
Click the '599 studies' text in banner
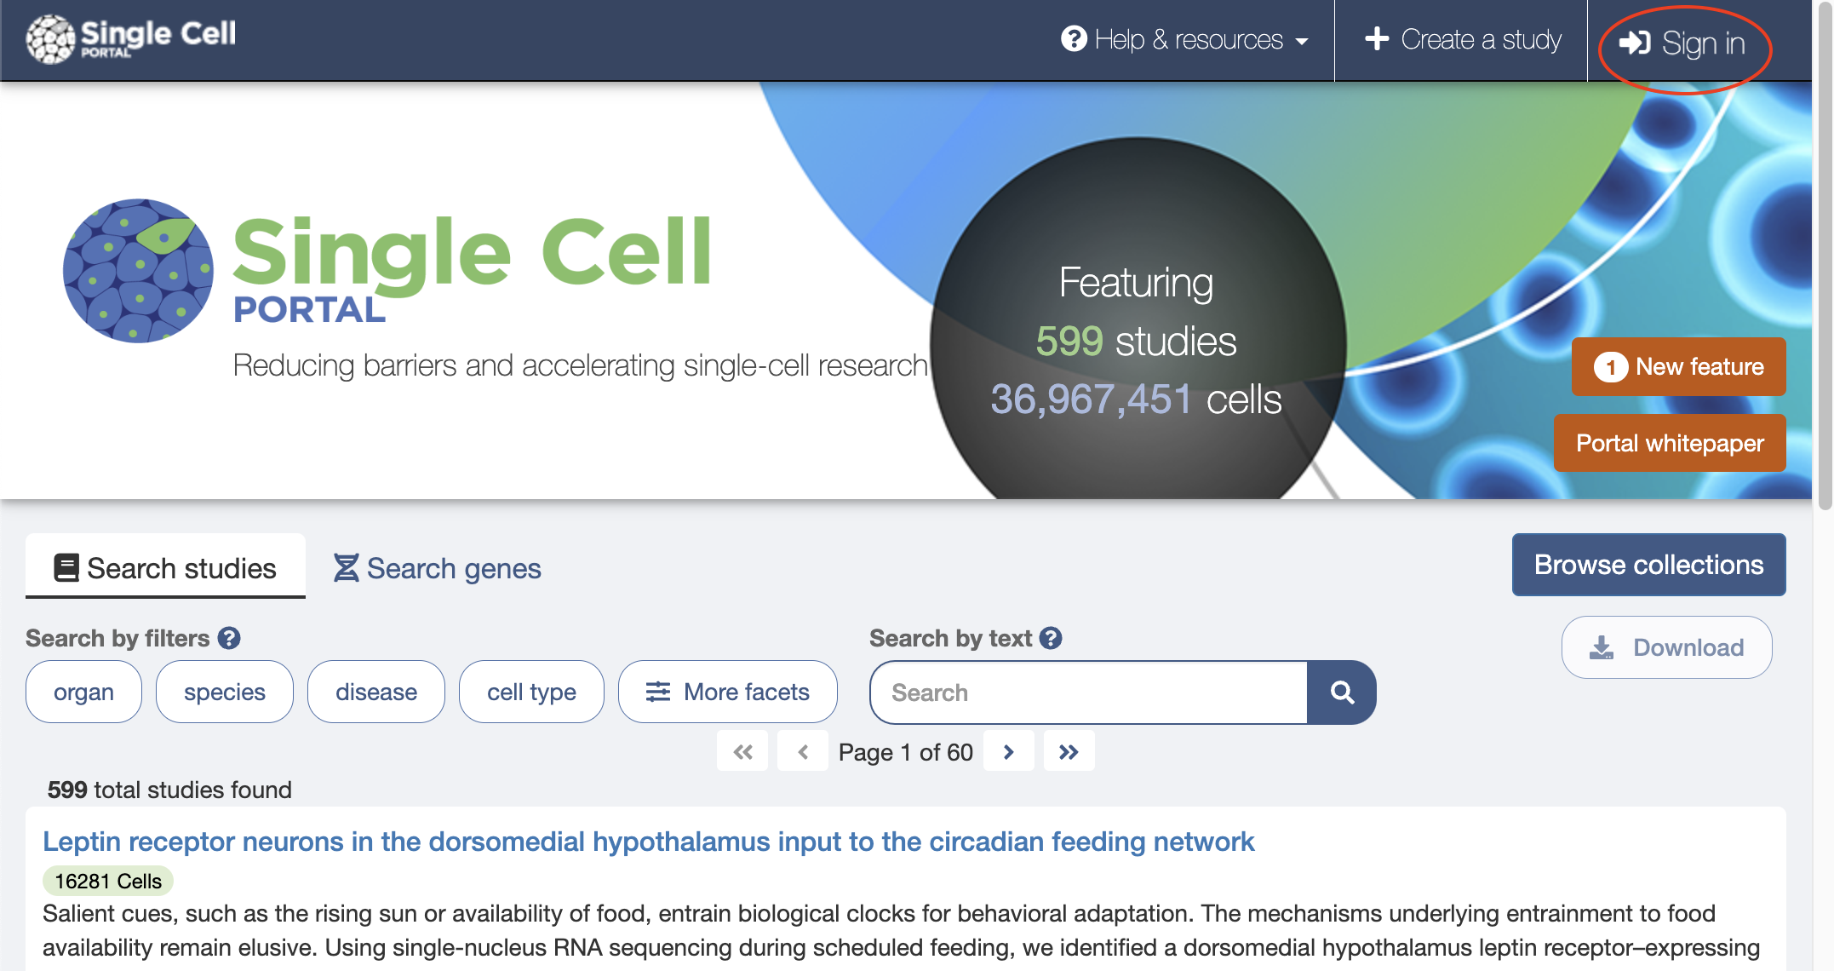[1136, 341]
